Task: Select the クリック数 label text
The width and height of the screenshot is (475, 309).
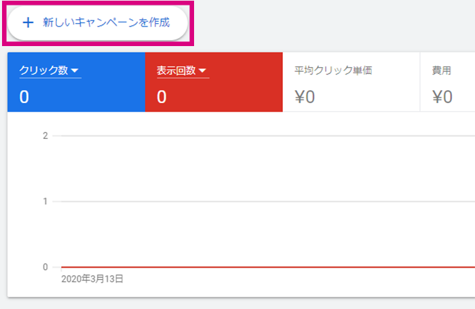Action: click(x=43, y=70)
